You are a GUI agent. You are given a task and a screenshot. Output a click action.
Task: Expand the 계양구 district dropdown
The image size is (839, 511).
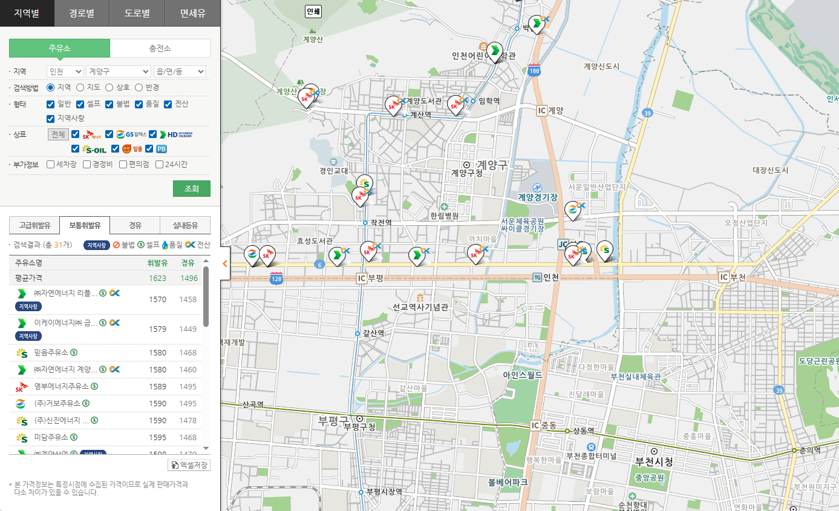[118, 71]
